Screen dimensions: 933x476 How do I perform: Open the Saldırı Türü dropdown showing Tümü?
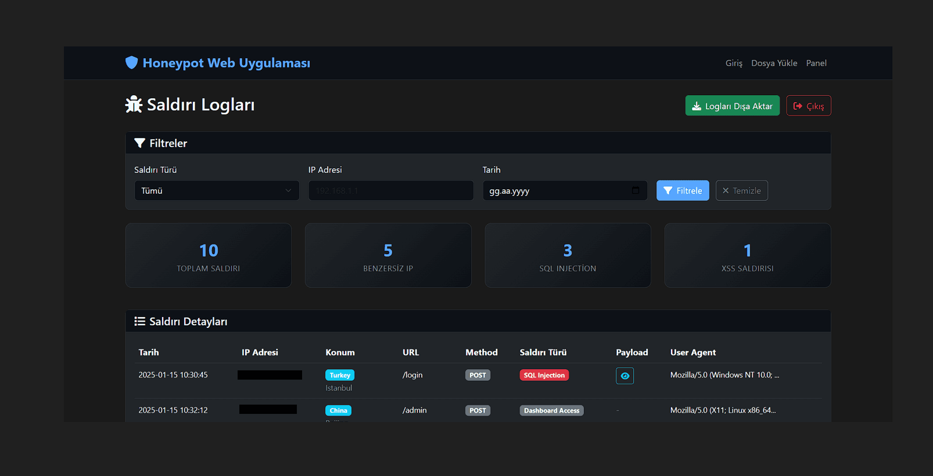click(217, 190)
